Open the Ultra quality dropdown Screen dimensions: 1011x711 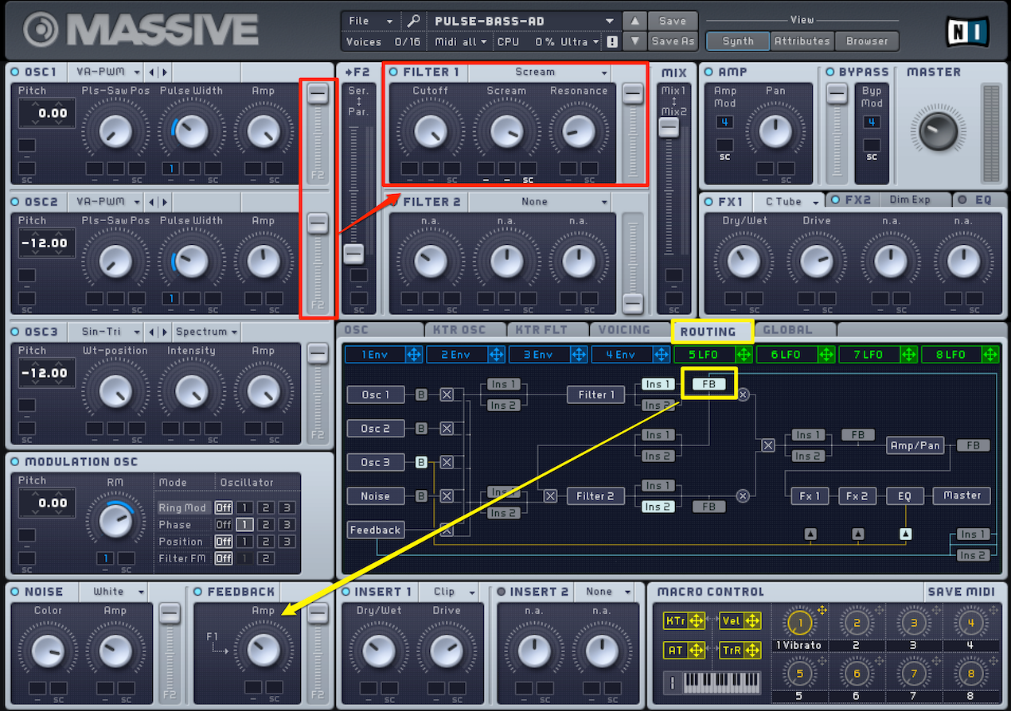click(582, 41)
